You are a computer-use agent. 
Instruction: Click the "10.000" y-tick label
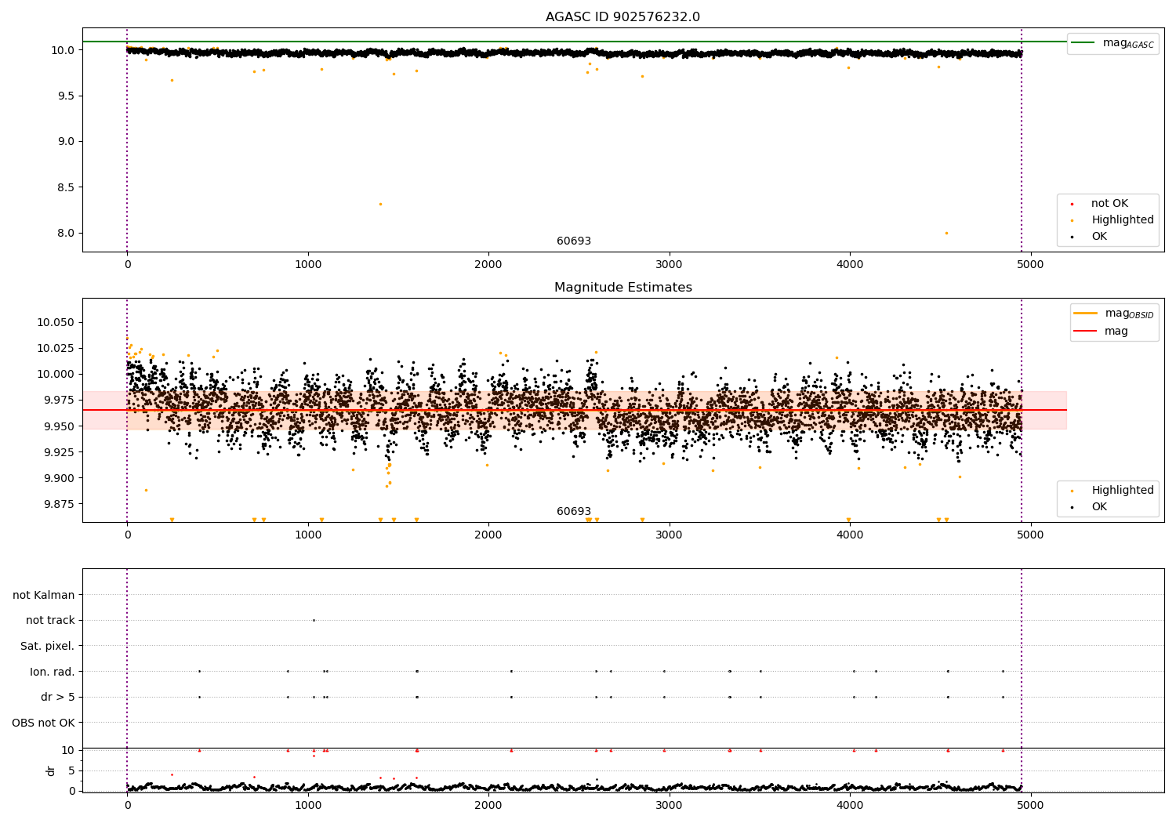point(56,374)
